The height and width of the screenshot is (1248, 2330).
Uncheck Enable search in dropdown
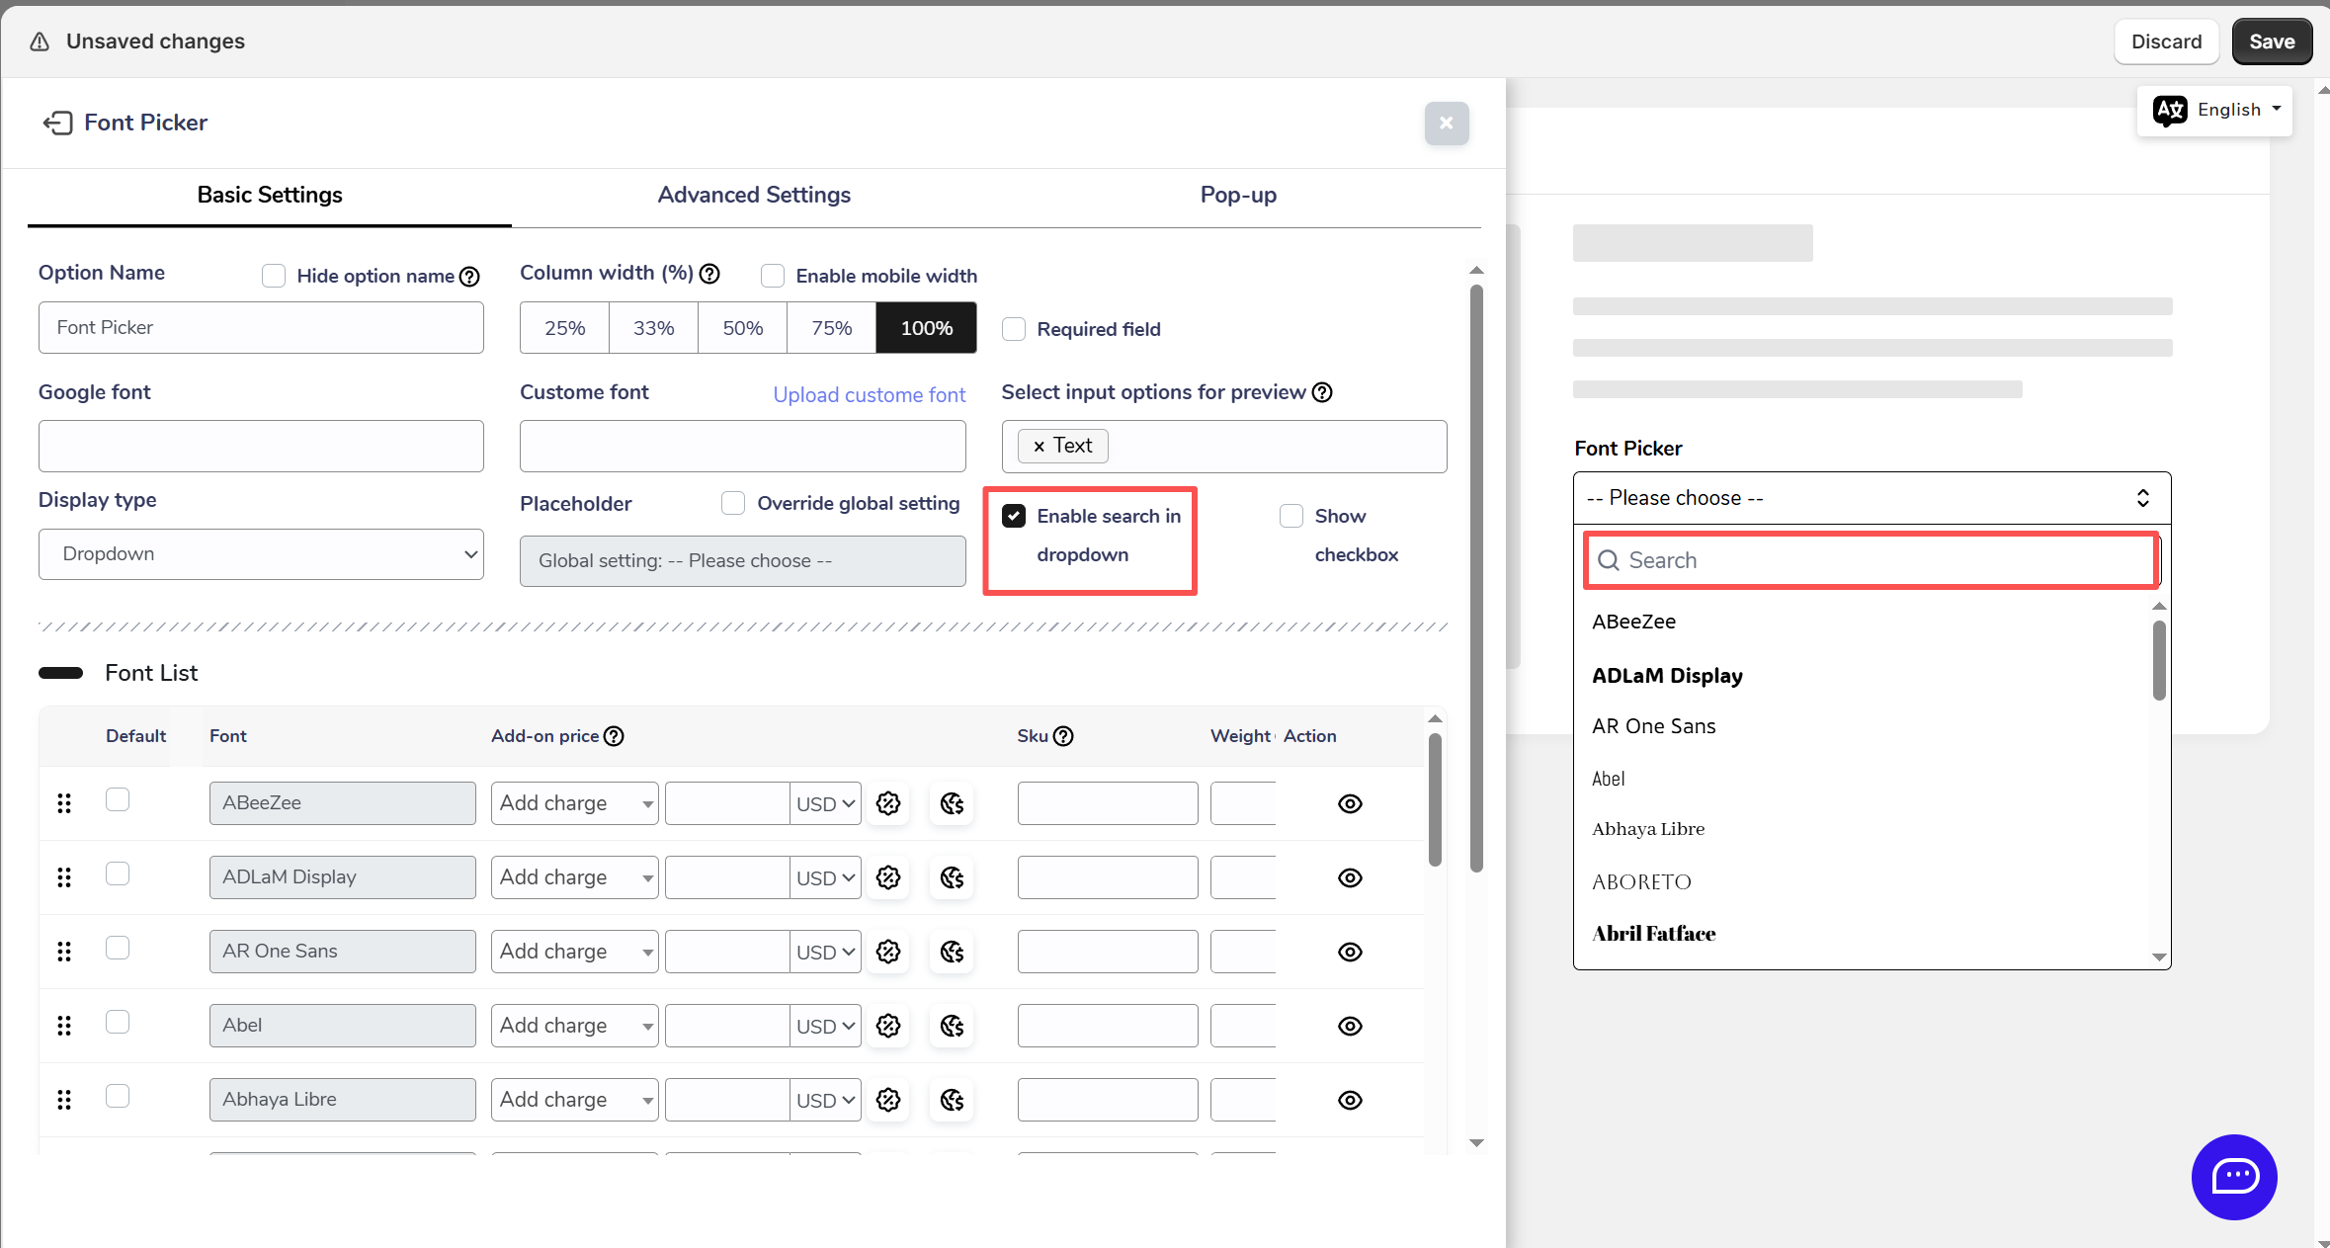coord(1014,516)
